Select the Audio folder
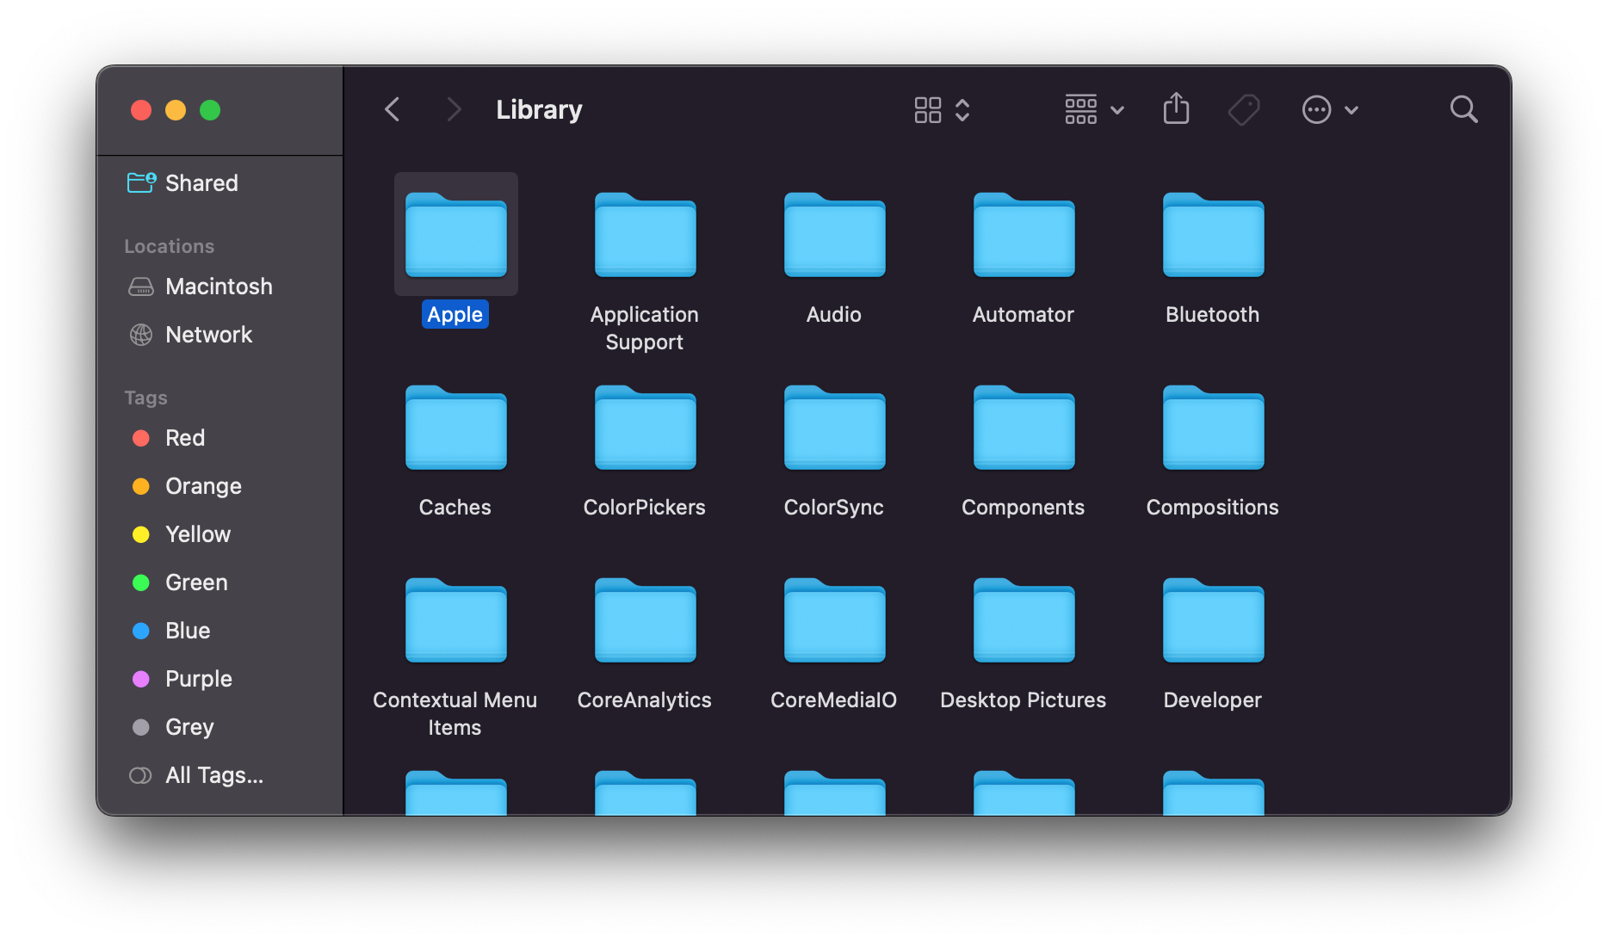 point(835,234)
